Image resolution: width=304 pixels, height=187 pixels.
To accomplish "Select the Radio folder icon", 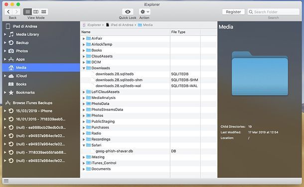I will pos(89,133).
